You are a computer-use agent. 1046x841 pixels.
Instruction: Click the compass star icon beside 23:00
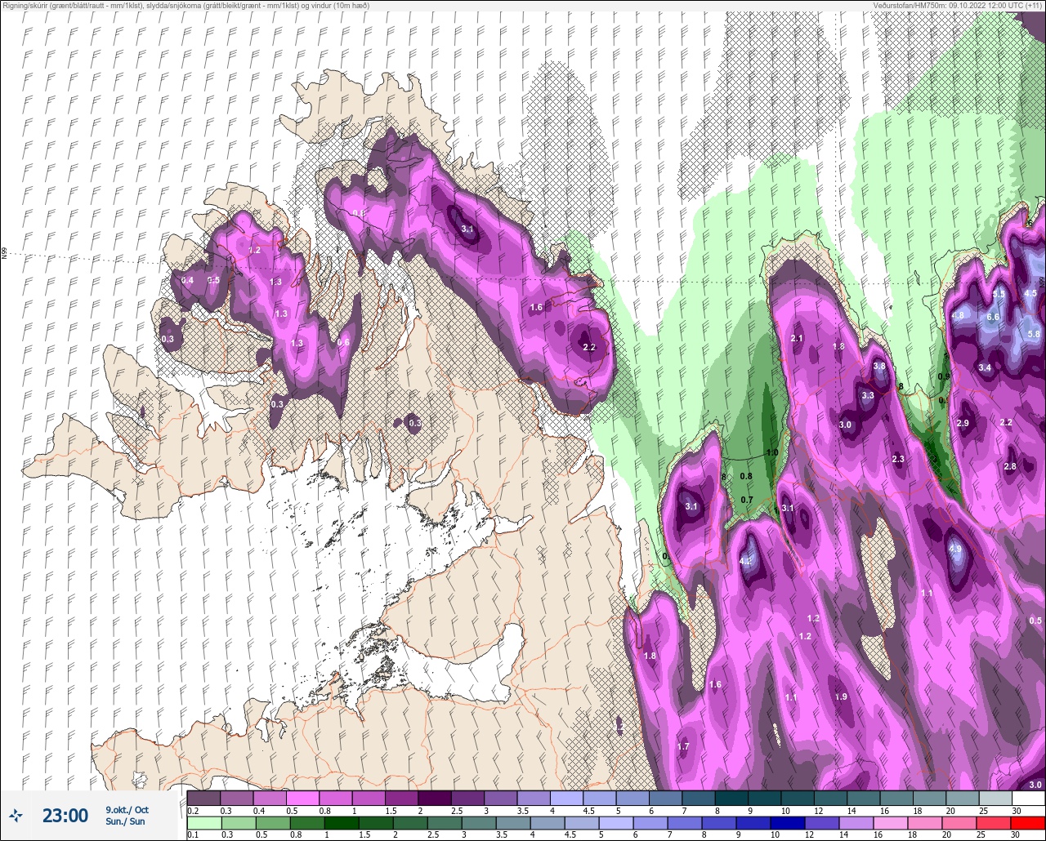pos(16,816)
